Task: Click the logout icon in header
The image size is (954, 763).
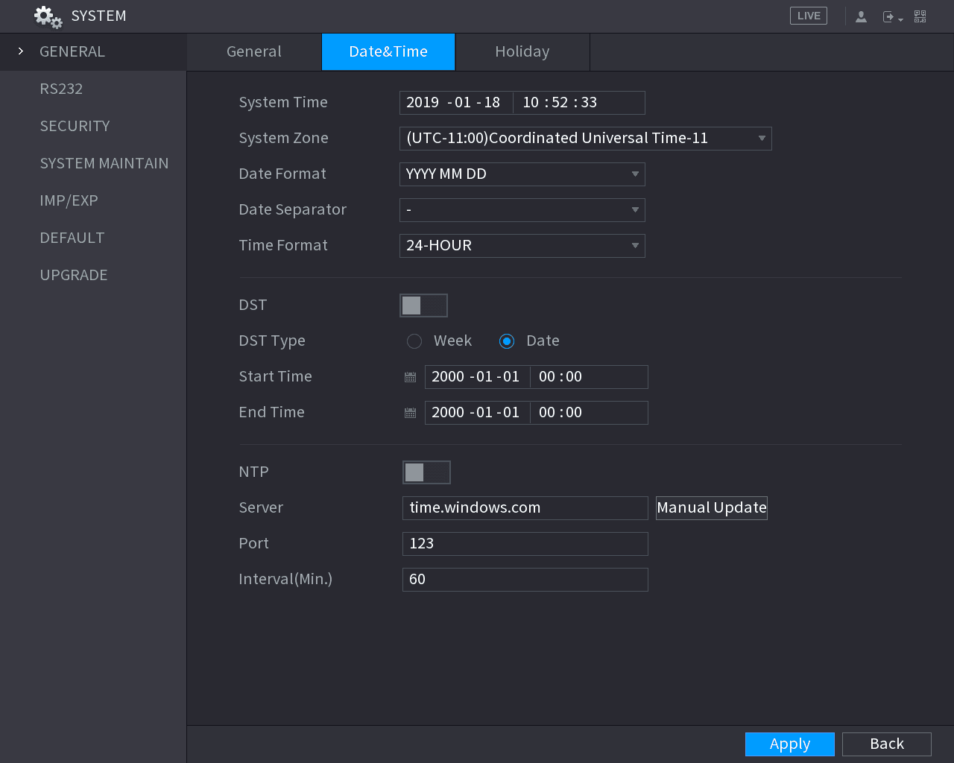Action: [892, 16]
